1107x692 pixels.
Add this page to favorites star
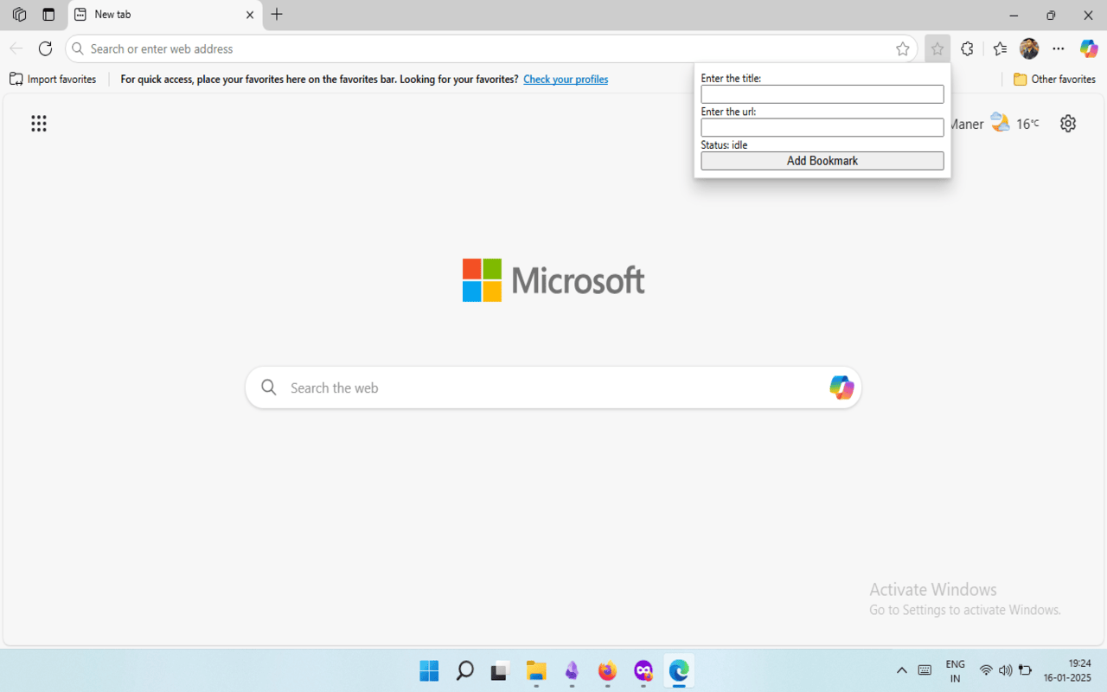coord(903,49)
